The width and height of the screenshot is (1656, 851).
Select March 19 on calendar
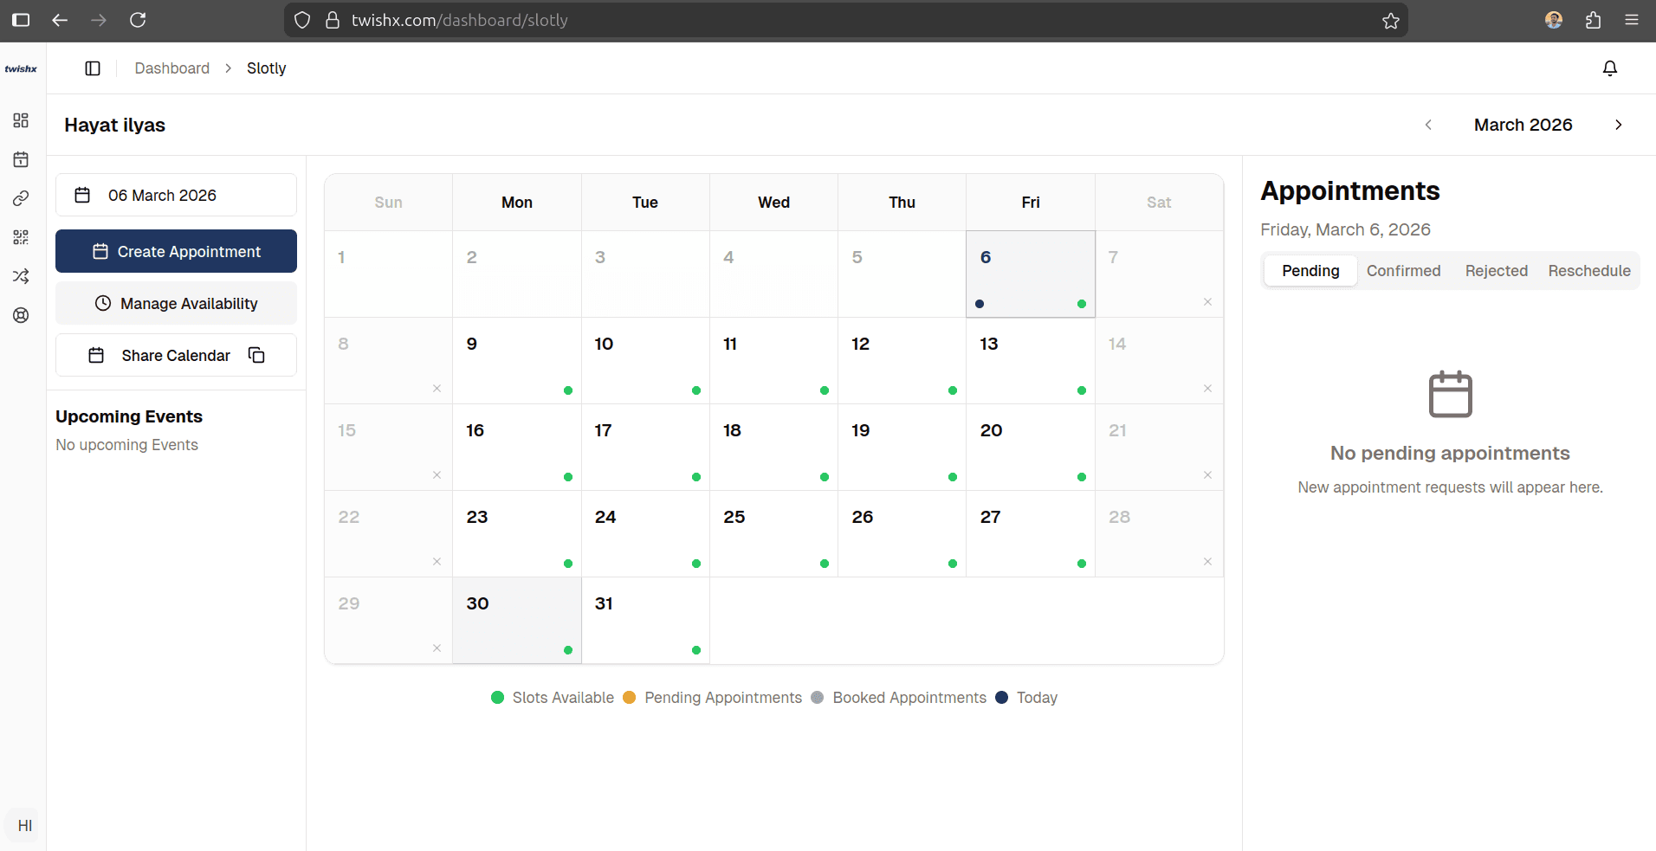[902, 448]
